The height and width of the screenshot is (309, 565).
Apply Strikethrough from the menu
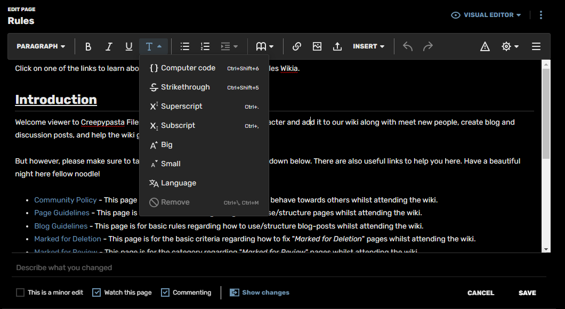(204, 87)
